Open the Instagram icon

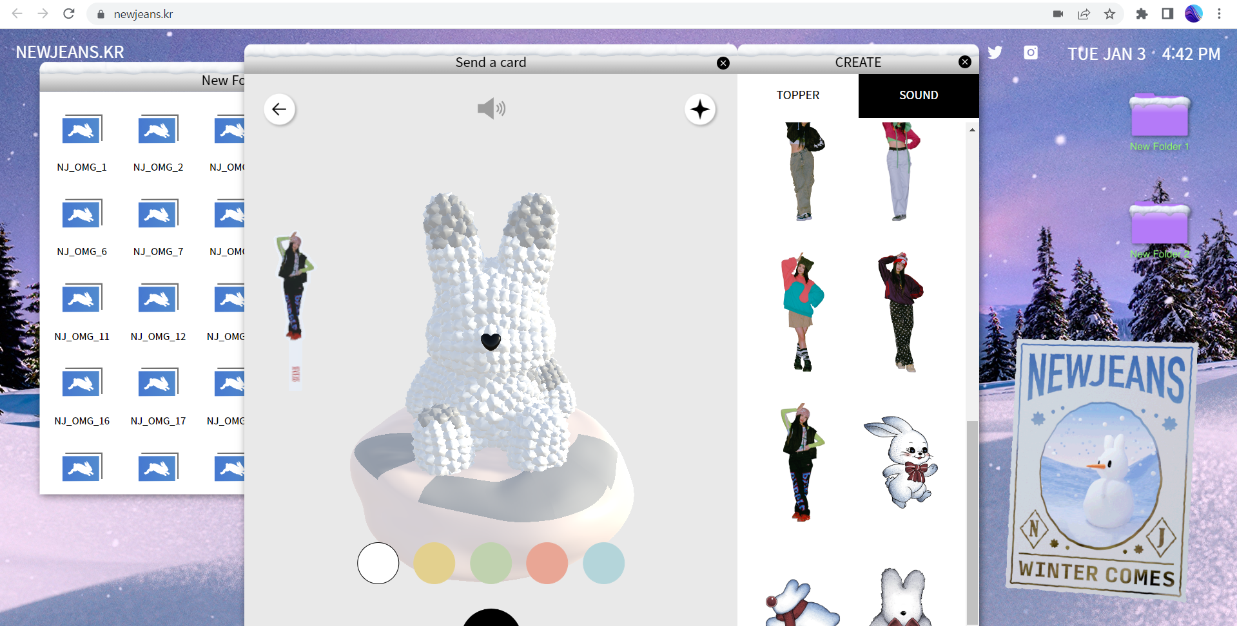[x=1031, y=53]
